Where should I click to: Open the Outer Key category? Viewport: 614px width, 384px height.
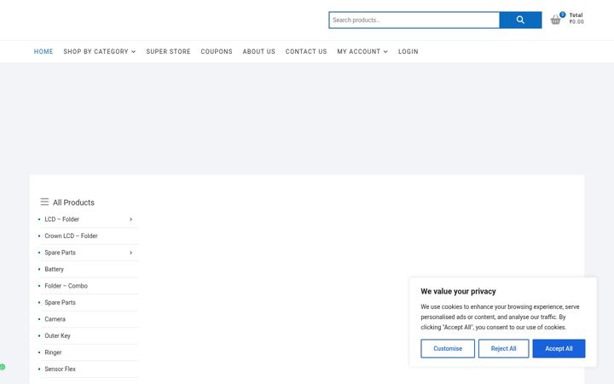58,336
